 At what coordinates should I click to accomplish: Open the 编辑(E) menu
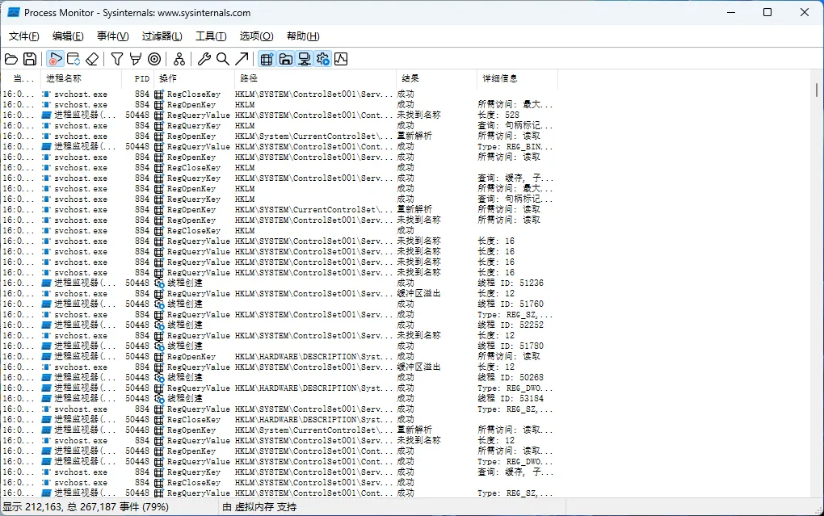click(x=68, y=36)
